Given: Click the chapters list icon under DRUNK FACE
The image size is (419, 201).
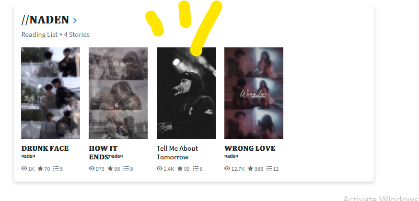Looking at the screenshot, I should (x=56, y=168).
